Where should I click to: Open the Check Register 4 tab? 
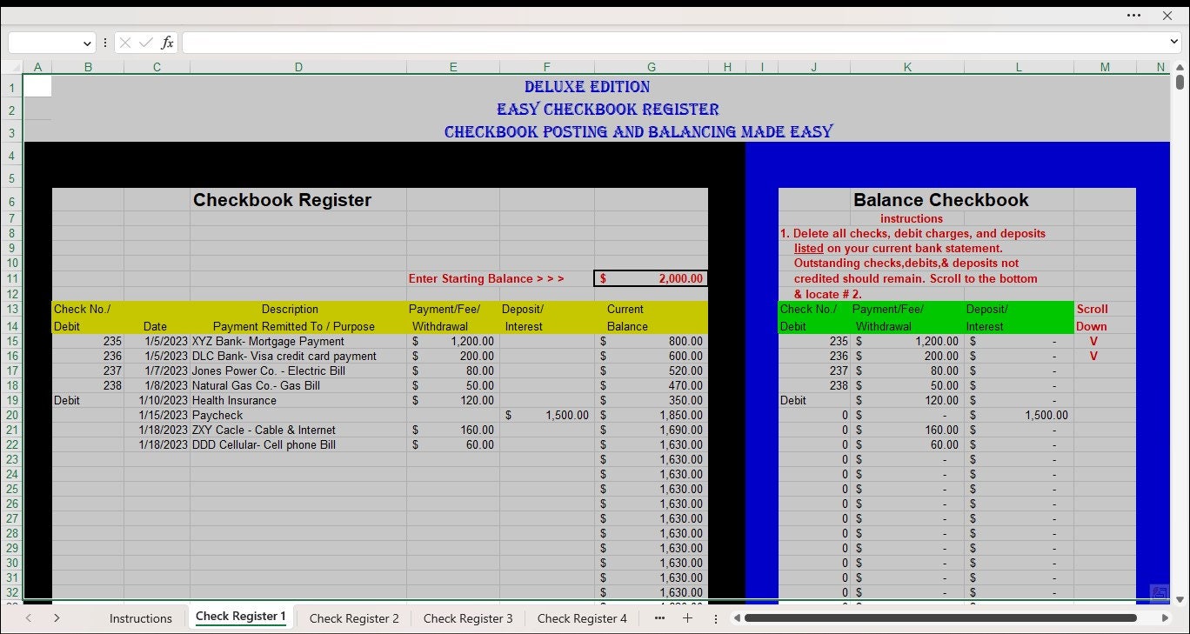coord(581,617)
